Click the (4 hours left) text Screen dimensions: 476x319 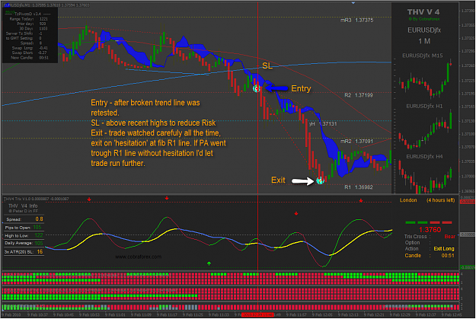click(440, 200)
